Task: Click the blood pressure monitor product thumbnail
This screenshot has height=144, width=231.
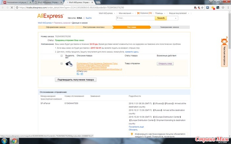Action: click(x=69, y=64)
